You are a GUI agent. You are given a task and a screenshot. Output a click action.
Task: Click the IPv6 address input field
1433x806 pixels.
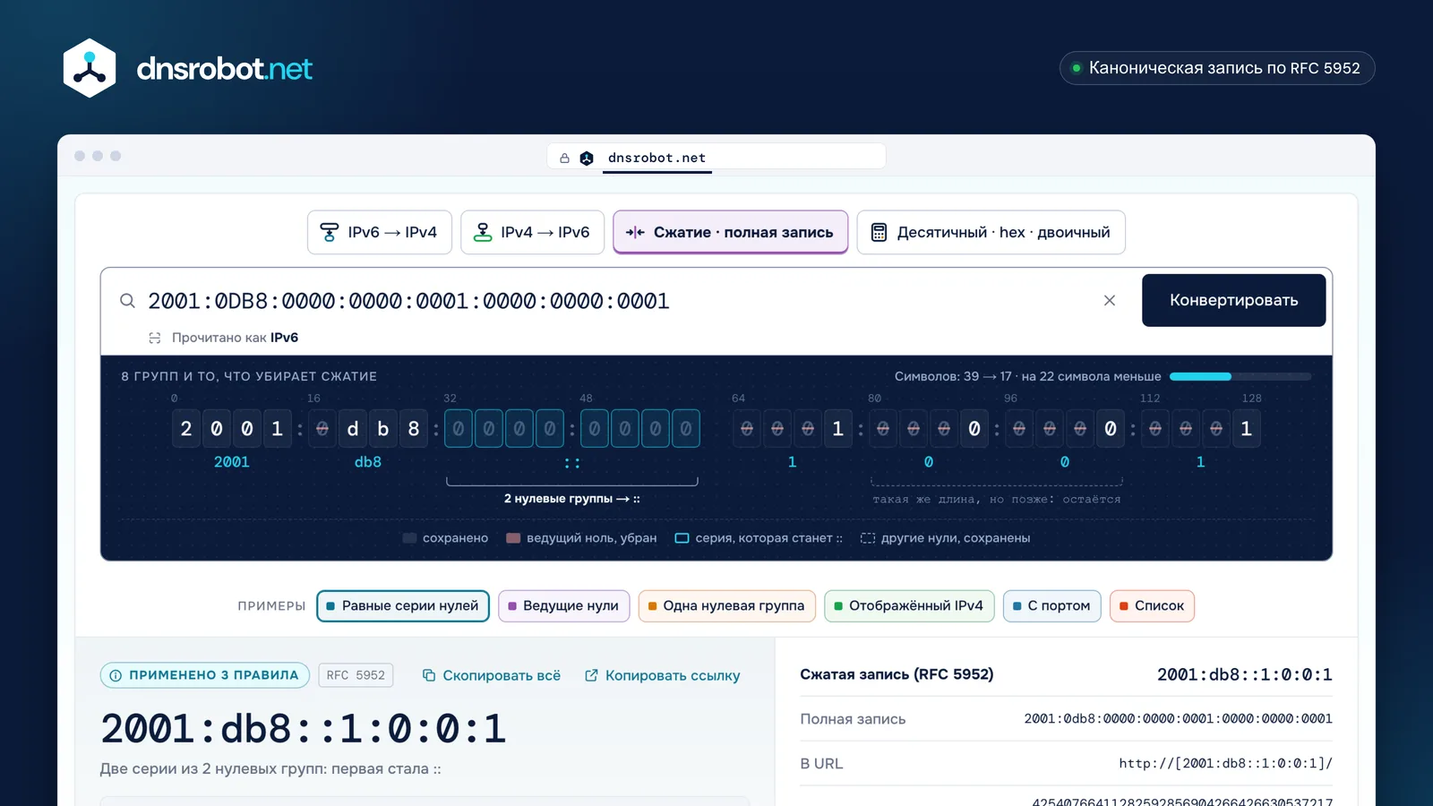pyautogui.click(x=618, y=301)
